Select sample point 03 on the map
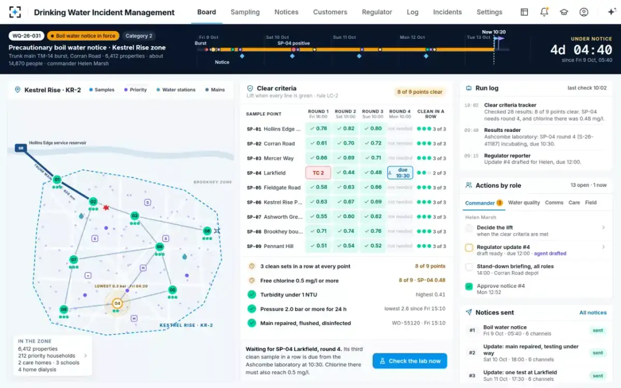The height and width of the screenshot is (388, 621). 135,216
